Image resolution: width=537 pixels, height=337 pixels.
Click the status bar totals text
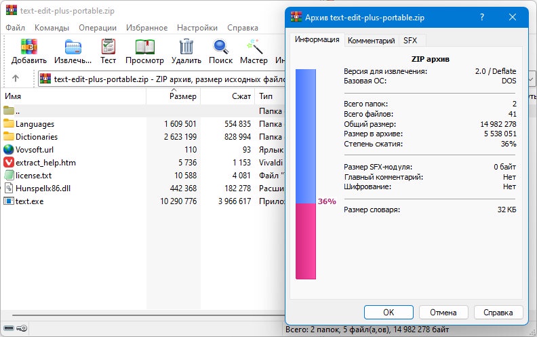(x=367, y=330)
